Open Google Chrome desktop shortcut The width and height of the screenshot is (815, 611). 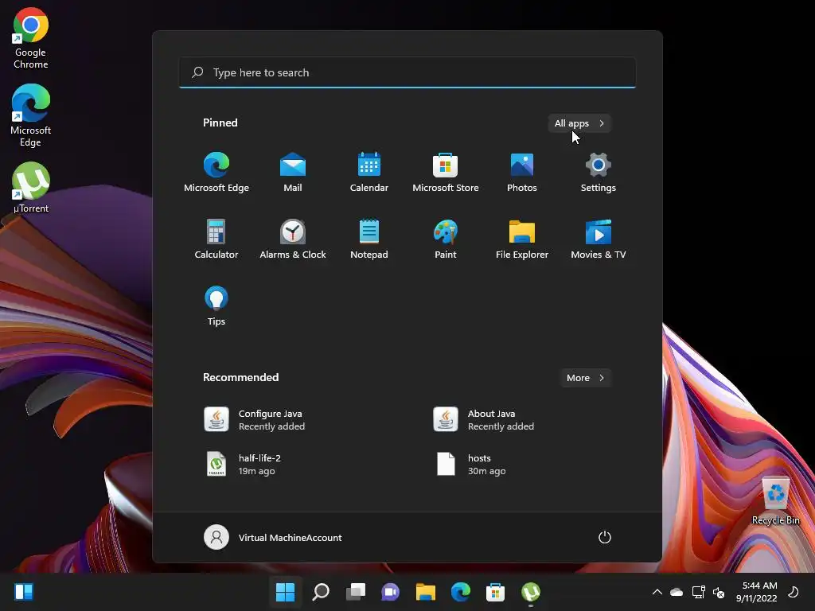[31, 38]
